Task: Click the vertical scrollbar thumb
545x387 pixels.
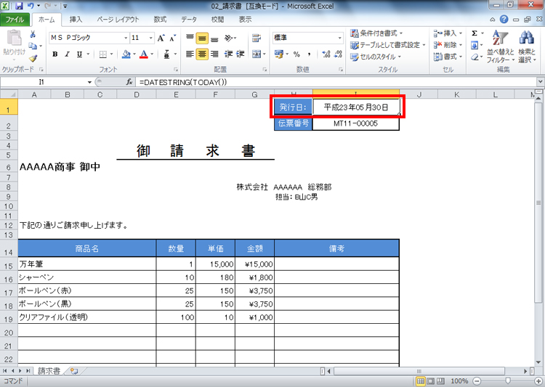Action: click(538, 203)
